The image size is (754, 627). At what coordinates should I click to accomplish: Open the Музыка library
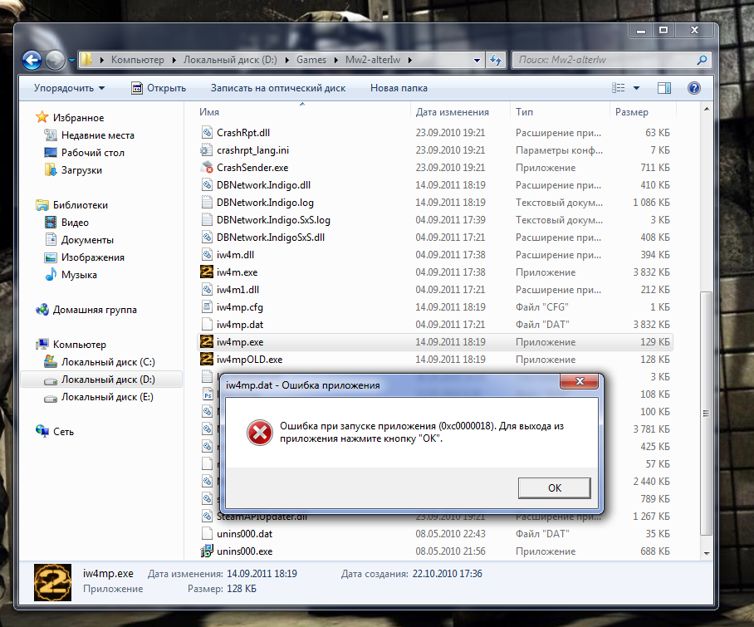coord(79,275)
